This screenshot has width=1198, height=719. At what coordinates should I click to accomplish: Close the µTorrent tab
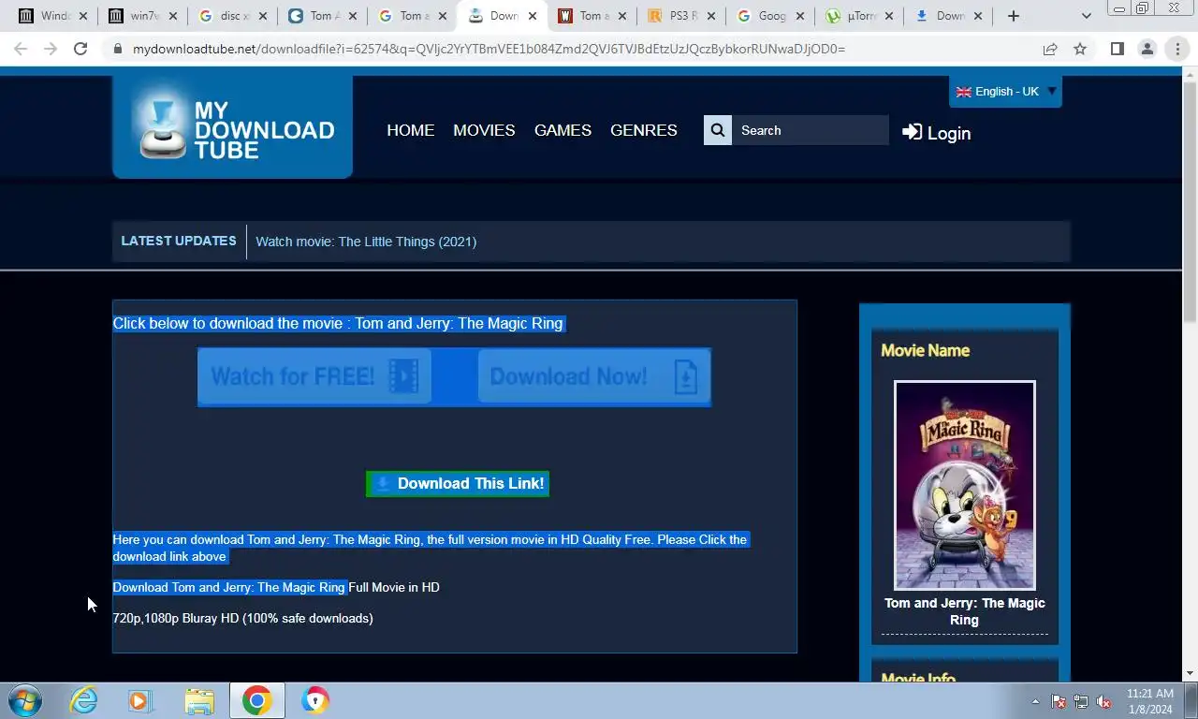coord(888,16)
